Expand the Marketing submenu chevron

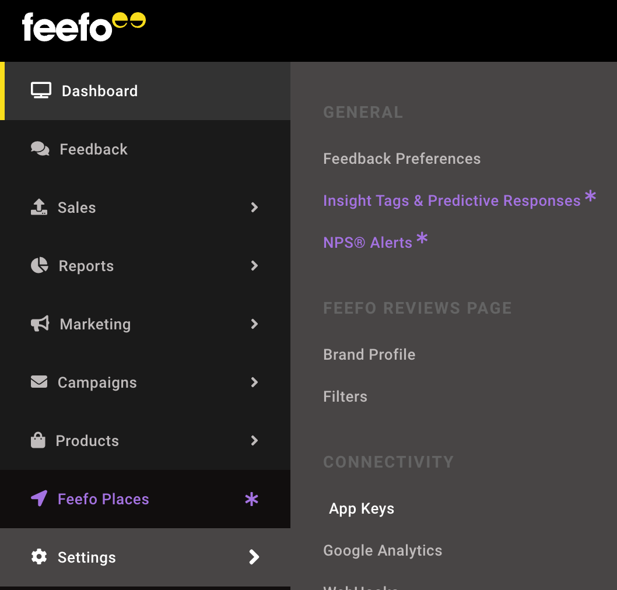254,324
